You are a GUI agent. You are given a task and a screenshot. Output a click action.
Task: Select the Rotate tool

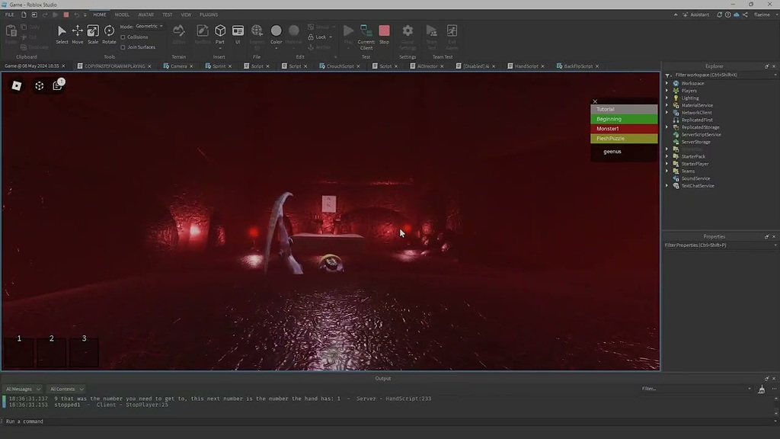109,30
